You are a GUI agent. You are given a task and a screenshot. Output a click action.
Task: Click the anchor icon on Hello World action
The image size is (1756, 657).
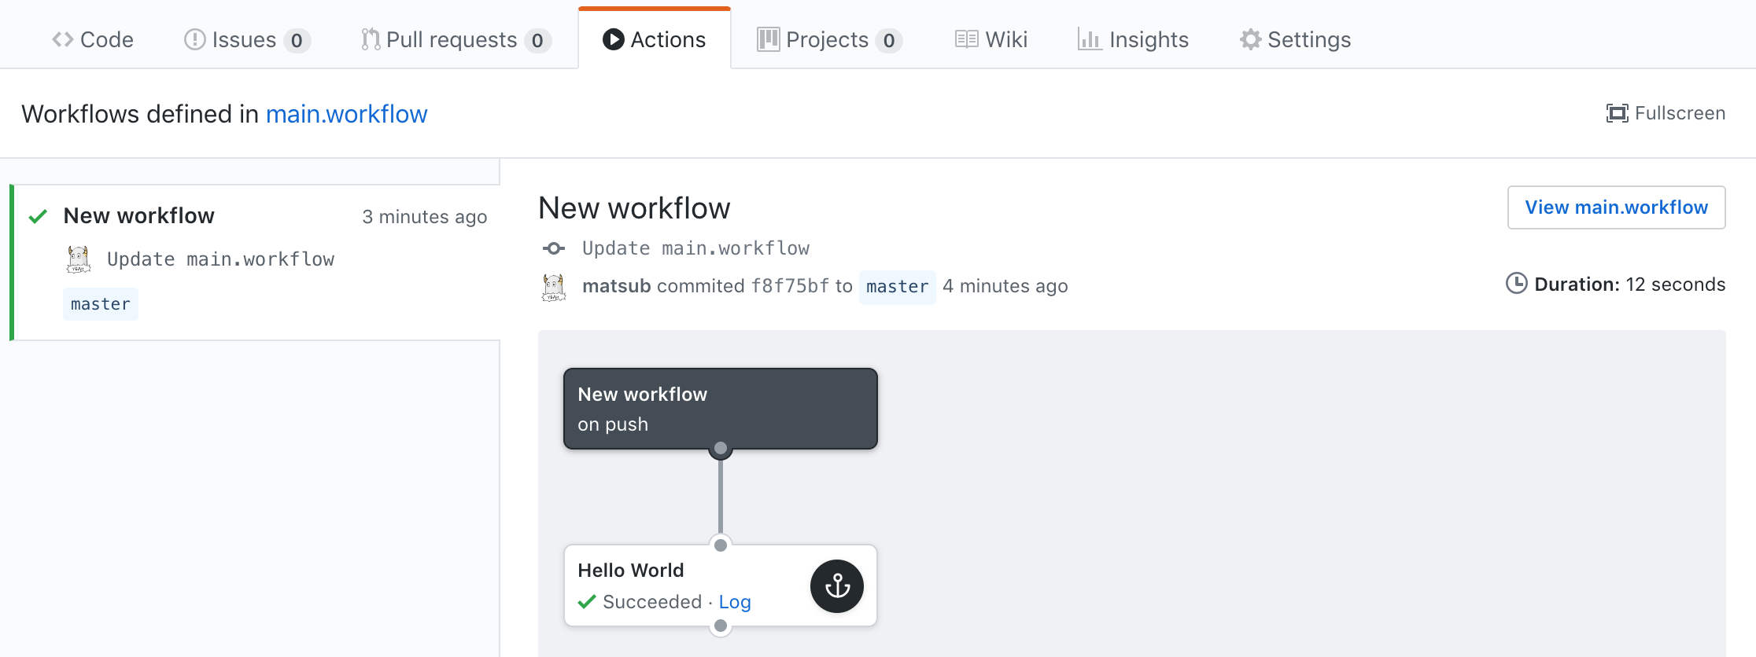coord(837,586)
